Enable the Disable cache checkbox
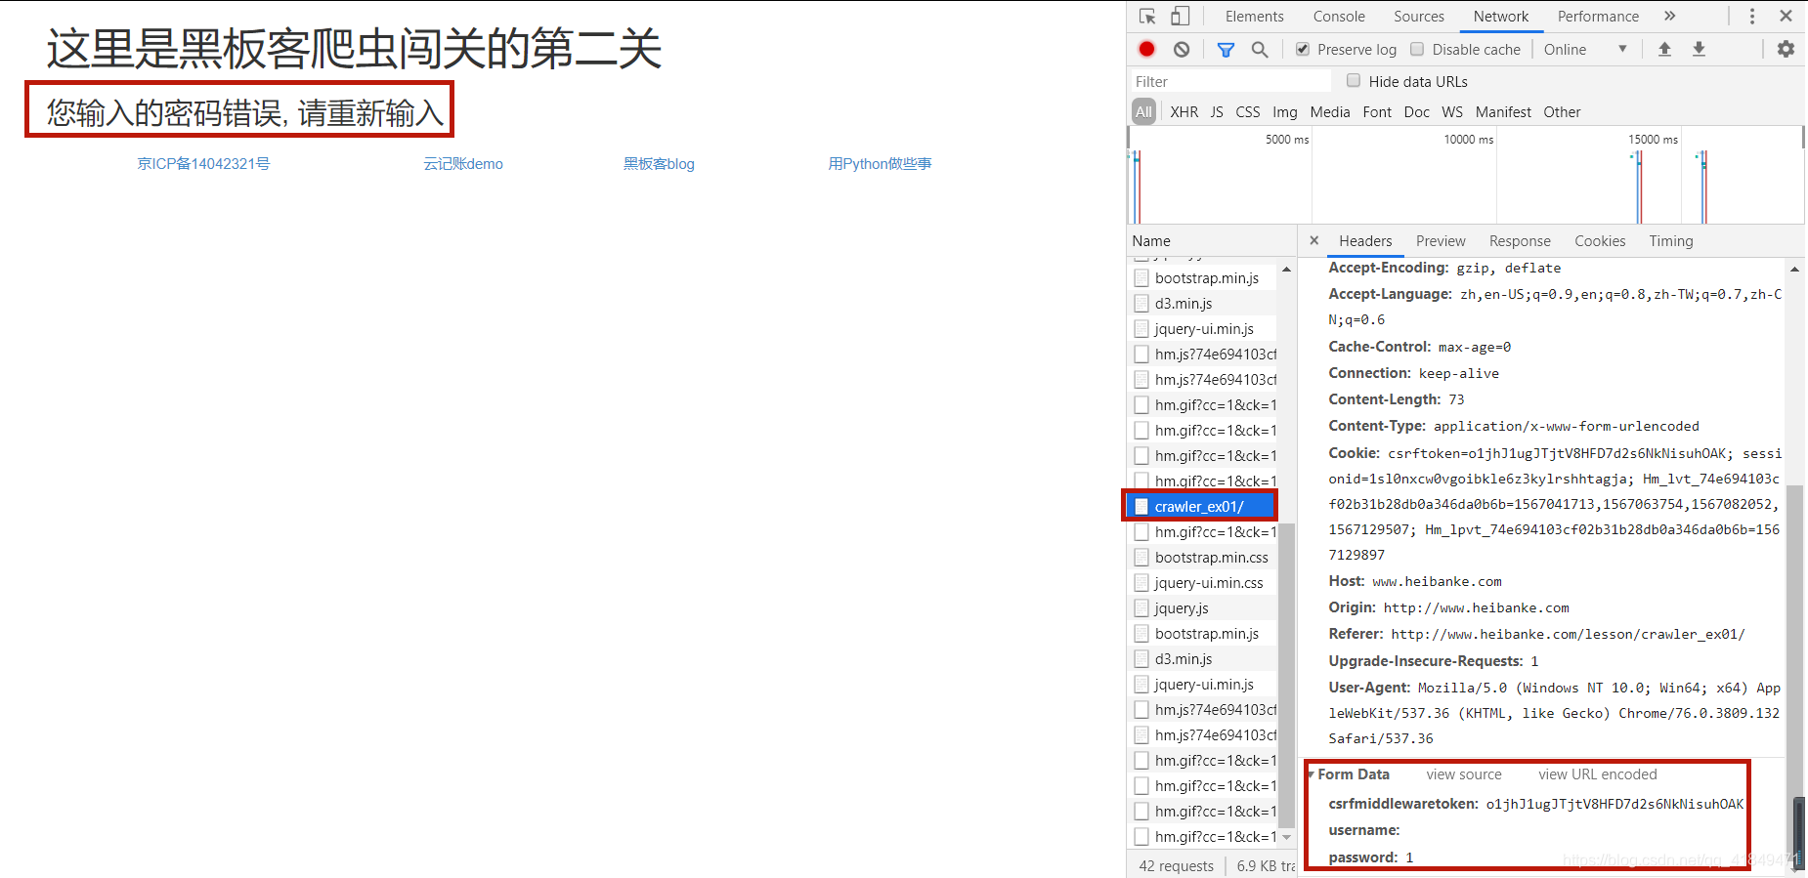The image size is (1808, 878). coord(1417,49)
